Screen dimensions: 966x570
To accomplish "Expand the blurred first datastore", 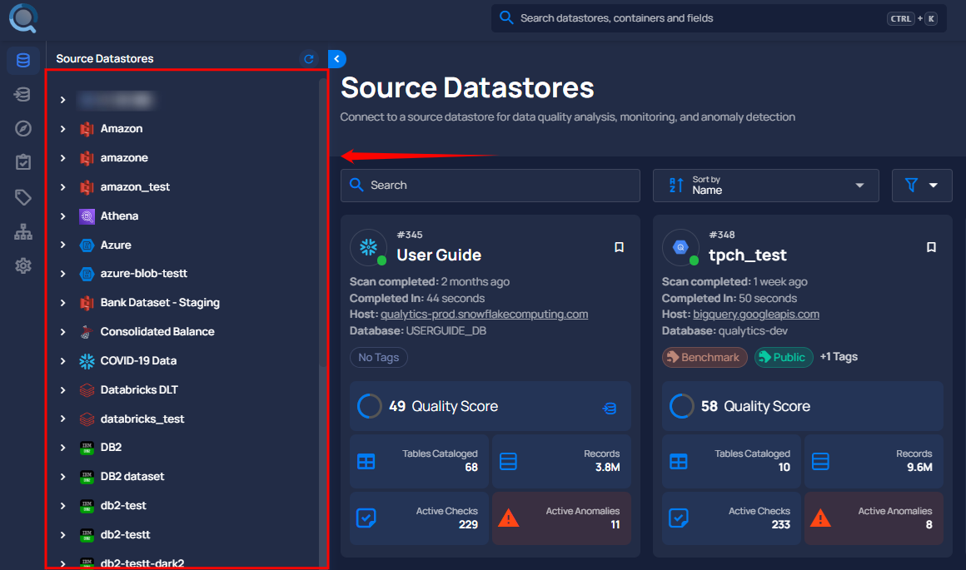I will [62, 100].
